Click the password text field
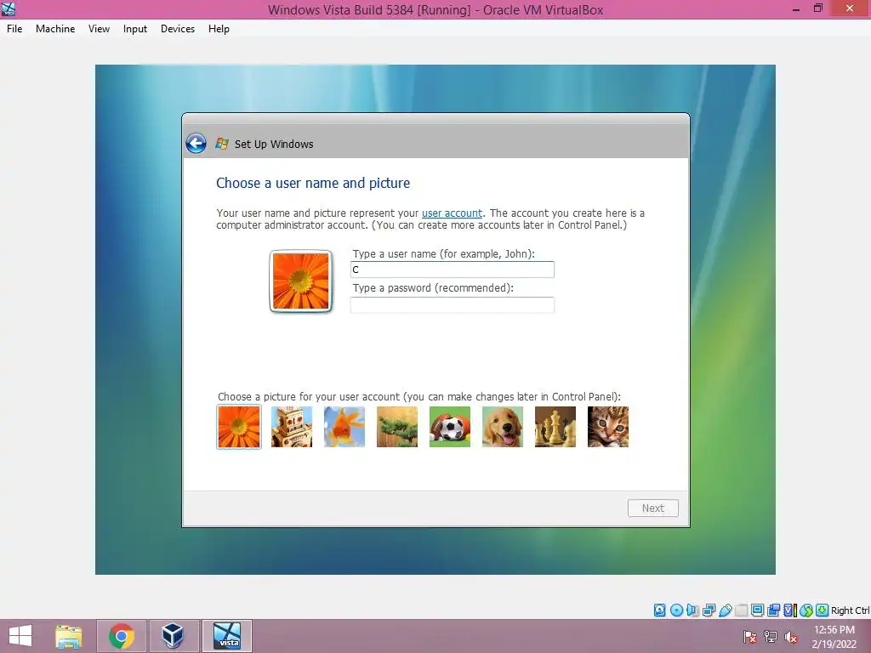871x653 pixels. click(x=453, y=305)
